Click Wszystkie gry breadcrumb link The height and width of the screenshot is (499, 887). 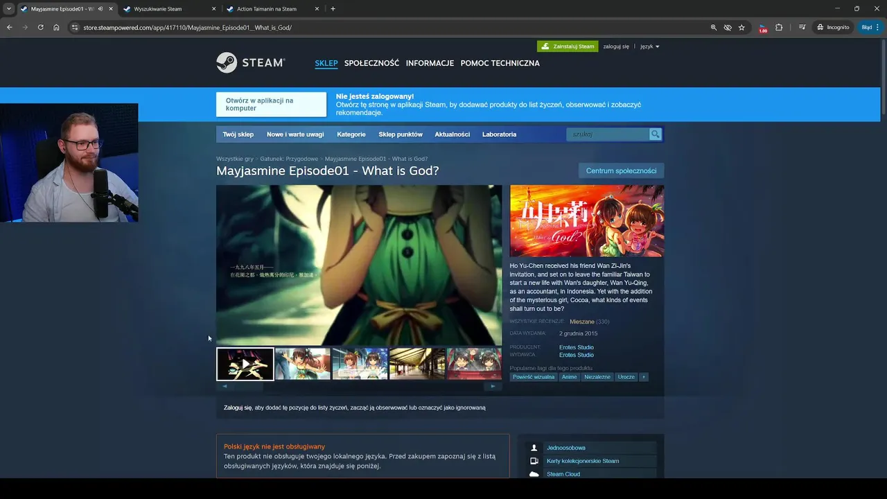pyautogui.click(x=235, y=159)
